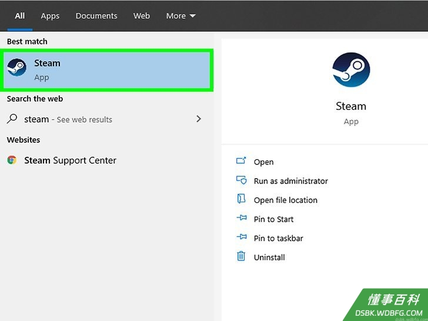The height and width of the screenshot is (321, 428).
Task: Expand the More dropdown in search filters
Action: (x=180, y=16)
